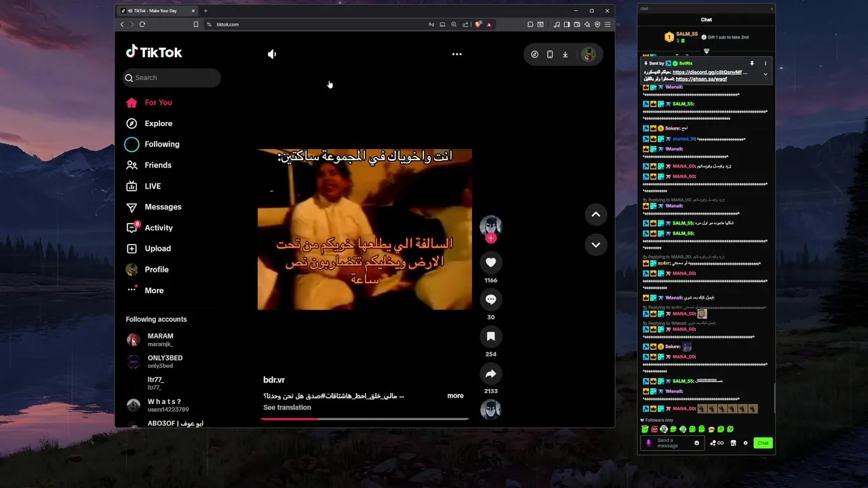868x488 pixels.
Task: Click the first green emote in quick row
Action: pos(645,430)
